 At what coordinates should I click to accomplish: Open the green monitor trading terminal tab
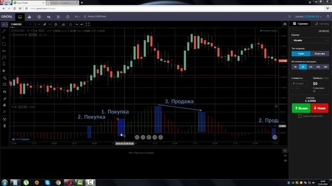20,17
